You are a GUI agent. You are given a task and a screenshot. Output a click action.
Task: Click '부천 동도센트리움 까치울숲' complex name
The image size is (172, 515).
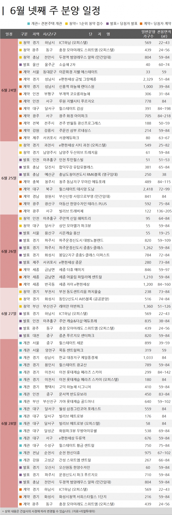pyautogui.click(x=80, y=292)
